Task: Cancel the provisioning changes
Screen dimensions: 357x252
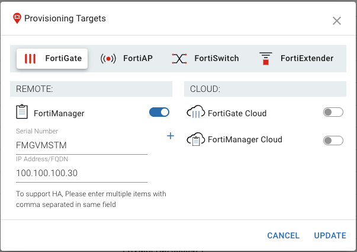Action: tap(283, 235)
